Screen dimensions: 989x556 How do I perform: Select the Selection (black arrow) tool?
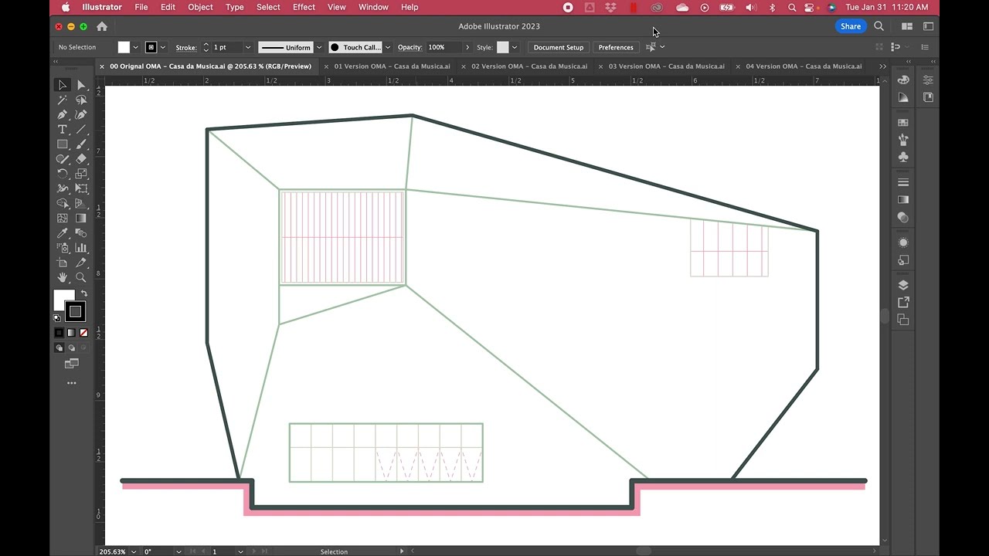point(63,85)
